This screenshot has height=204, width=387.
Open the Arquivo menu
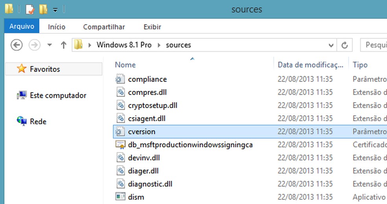tap(22, 27)
